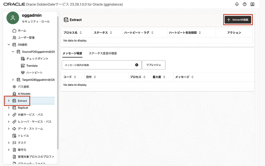Viewport: 265px width, 166px height.
Task: Expand the Replicat tree node
Action: click(9, 108)
